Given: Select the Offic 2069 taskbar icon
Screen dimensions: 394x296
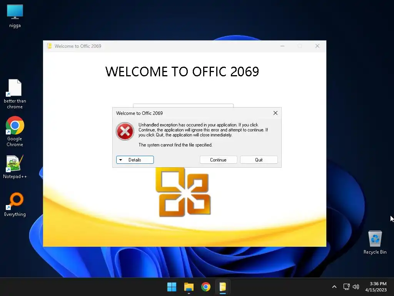Looking at the screenshot, I should 223,287.
